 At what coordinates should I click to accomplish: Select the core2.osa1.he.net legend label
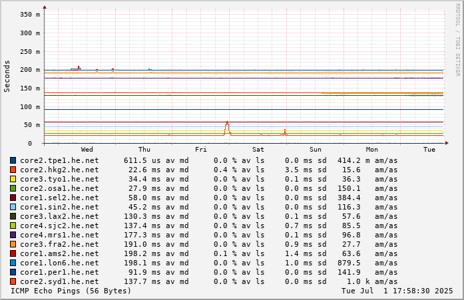click(59, 188)
